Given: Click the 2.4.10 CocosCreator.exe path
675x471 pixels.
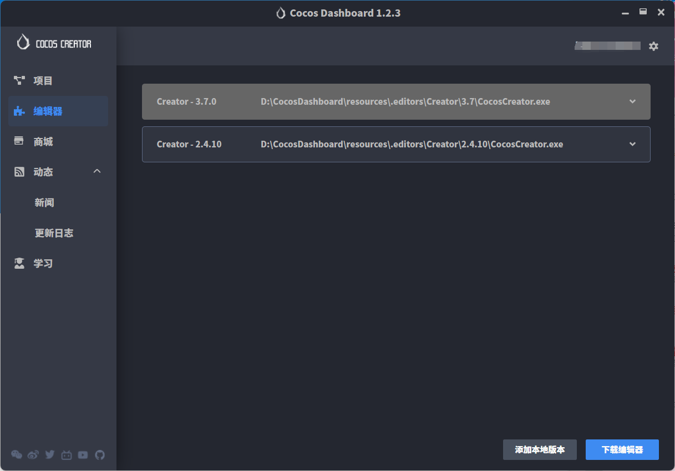Looking at the screenshot, I should (x=412, y=144).
